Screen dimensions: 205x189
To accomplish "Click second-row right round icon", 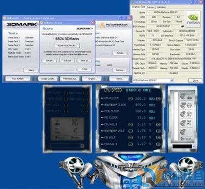I will click(x=189, y=105).
